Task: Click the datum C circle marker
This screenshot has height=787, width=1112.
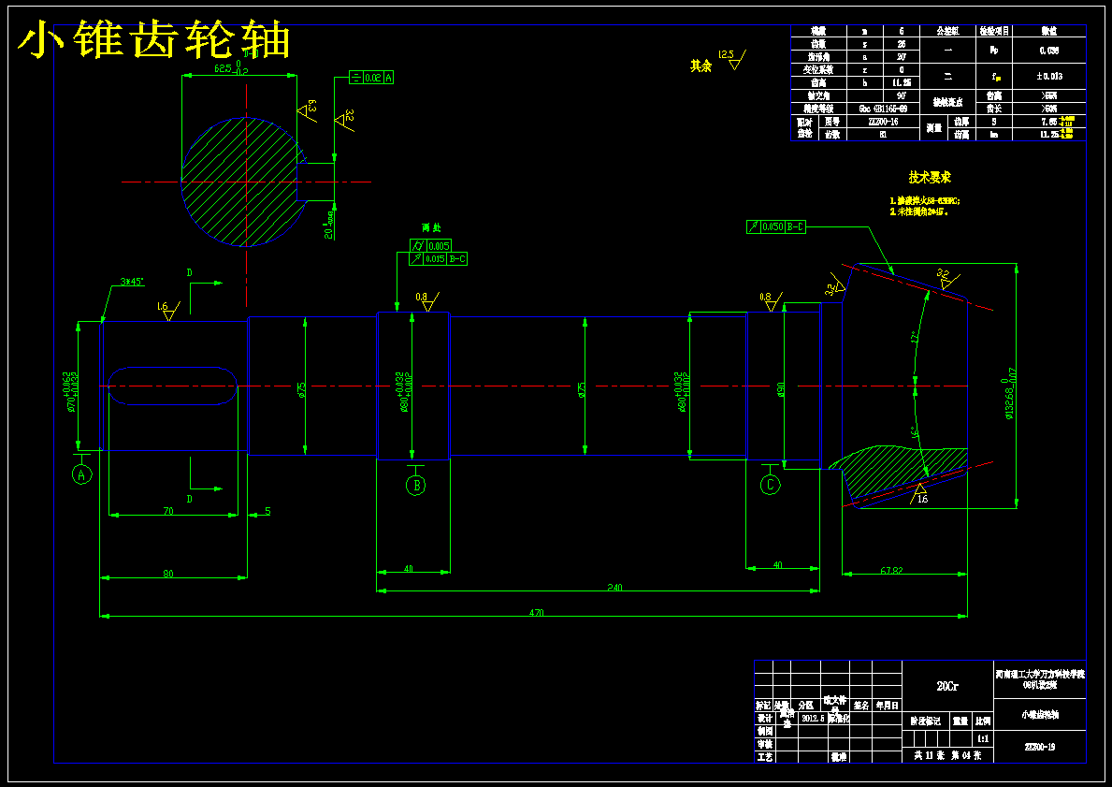Action: point(771,485)
